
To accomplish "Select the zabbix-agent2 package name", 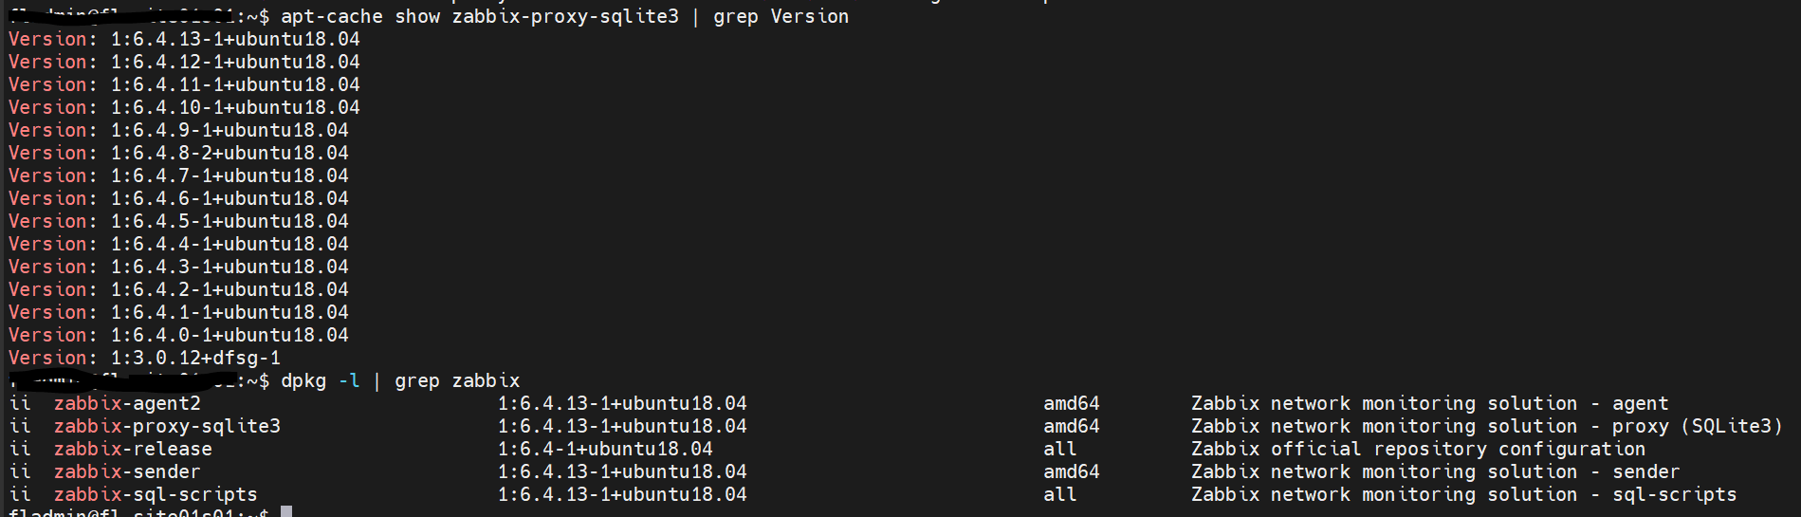I will pos(127,403).
